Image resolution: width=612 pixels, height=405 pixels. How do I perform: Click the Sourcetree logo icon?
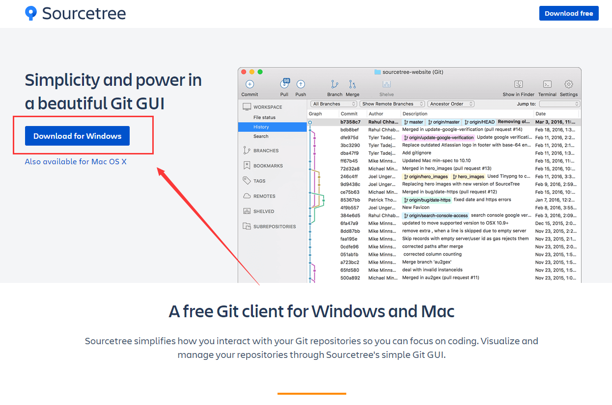(x=31, y=13)
